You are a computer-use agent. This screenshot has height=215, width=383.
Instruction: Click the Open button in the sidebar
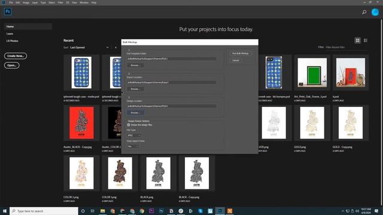pyautogui.click(x=12, y=65)
